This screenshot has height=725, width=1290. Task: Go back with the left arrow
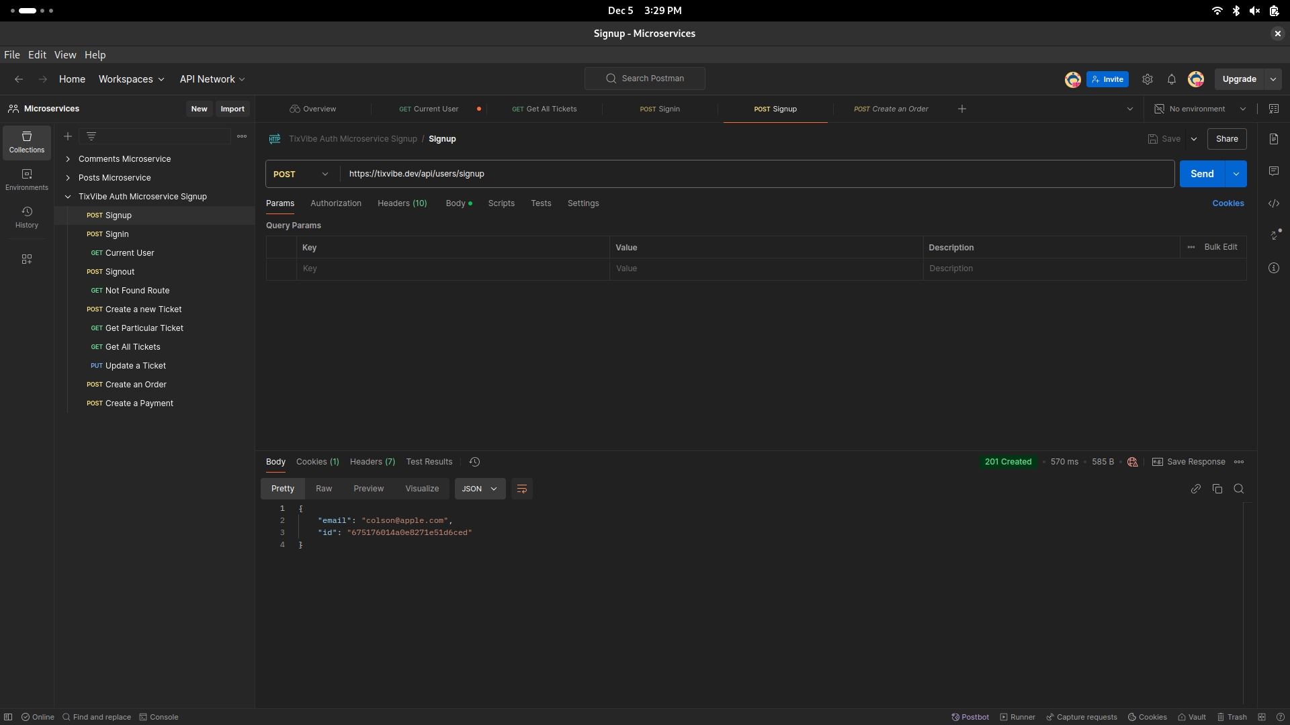click(19, 79)
